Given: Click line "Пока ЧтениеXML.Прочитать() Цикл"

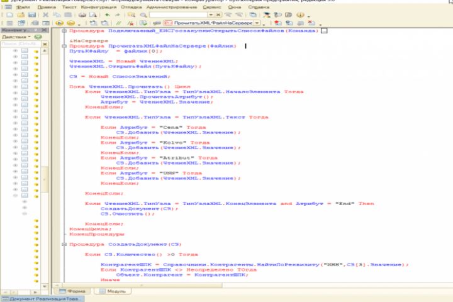Looking at the screenshot, I should pyautogui.click(x=130, y=86).
